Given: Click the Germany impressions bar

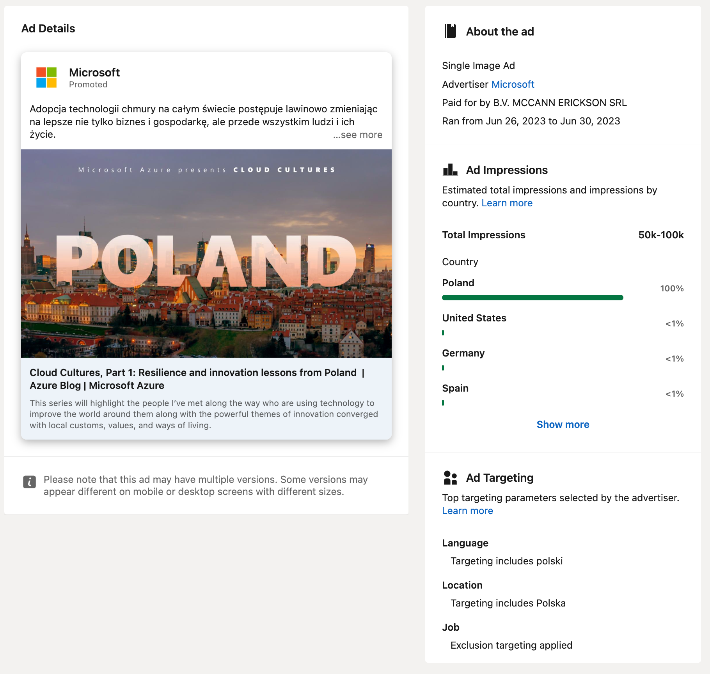Looking at the screenshot, I should tap(443, 368).
